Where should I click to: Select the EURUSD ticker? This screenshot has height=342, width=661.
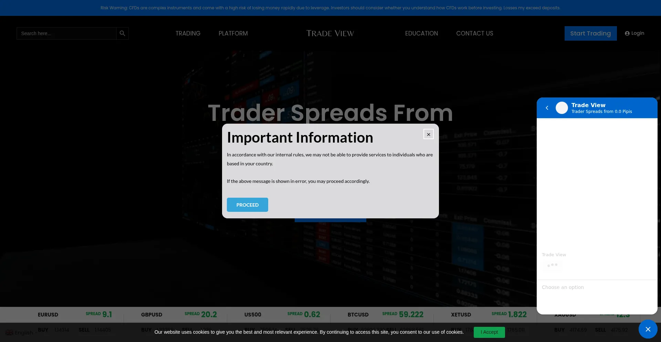[x=48, y=315]
